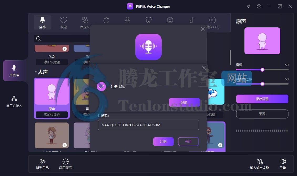This screenshot has height=176, width=297.
Task: Click the 重置 reset button
Action: click(x=262, y=114)
